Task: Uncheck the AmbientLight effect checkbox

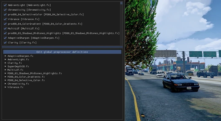Action: click(x=5, y=5)
